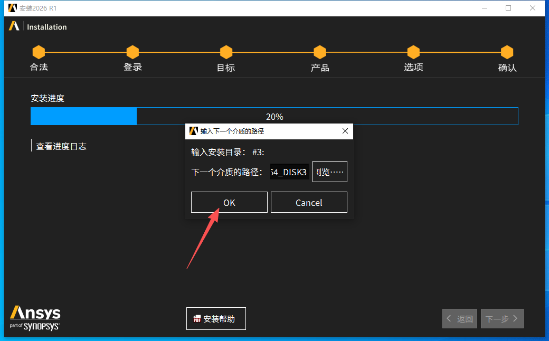Viewport: 549px width, 341px height.
Task: Click the 产品 step hexagon icon
Action: (319, 53)
